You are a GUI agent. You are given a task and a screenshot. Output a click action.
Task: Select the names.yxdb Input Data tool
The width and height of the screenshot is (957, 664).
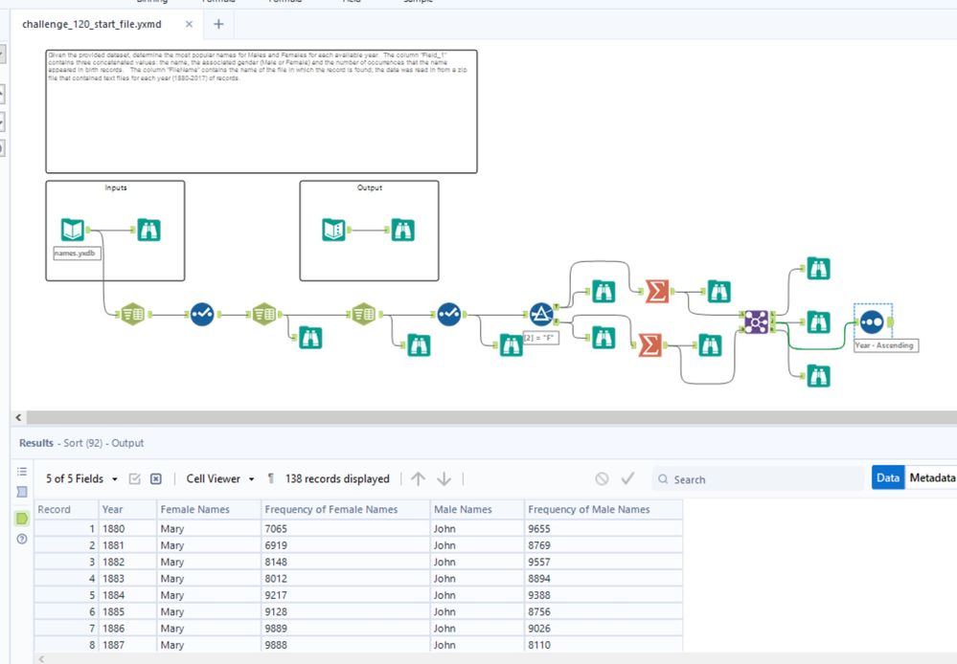click(73, 230)
